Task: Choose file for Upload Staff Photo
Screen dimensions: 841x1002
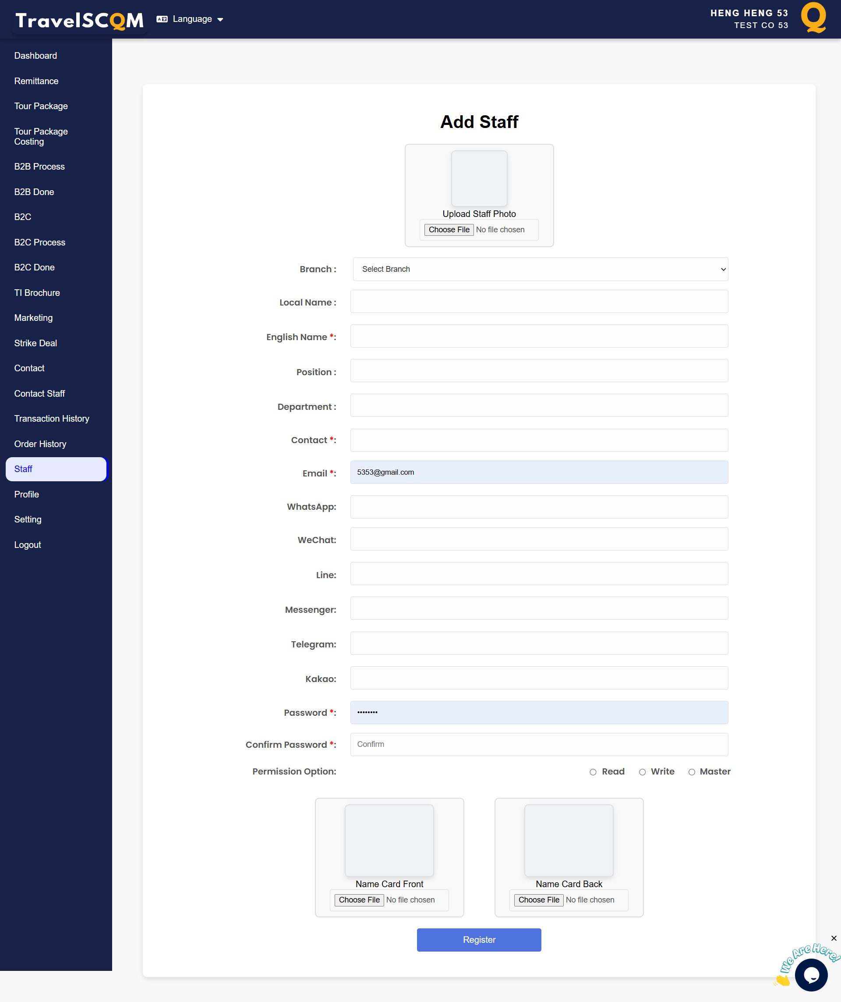Action: 449,230
